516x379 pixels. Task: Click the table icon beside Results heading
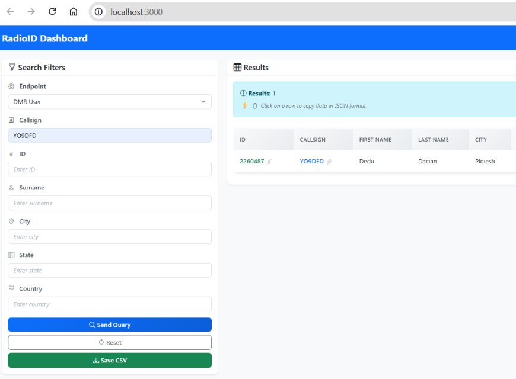237,68
